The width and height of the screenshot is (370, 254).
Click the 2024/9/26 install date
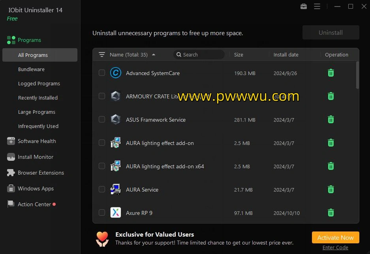coord(285,73)
